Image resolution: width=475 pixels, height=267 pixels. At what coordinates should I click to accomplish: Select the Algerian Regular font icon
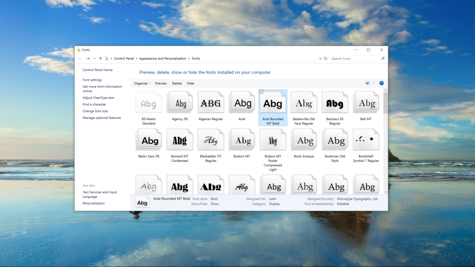(211, 102)
